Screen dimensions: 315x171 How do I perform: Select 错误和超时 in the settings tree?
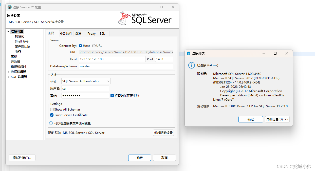[18, 67]
